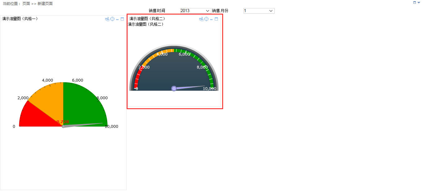Click the 风格二 panel header title
Screen dimensions: 423x192
[x=147, y=19]
